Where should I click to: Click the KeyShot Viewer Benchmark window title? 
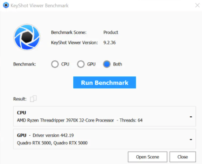point(40,6)
